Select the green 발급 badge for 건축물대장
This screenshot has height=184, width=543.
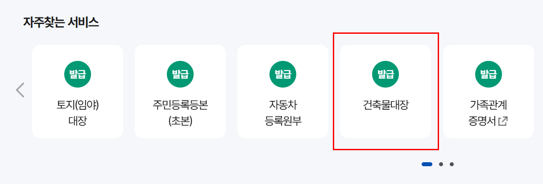tap(385, 74)
